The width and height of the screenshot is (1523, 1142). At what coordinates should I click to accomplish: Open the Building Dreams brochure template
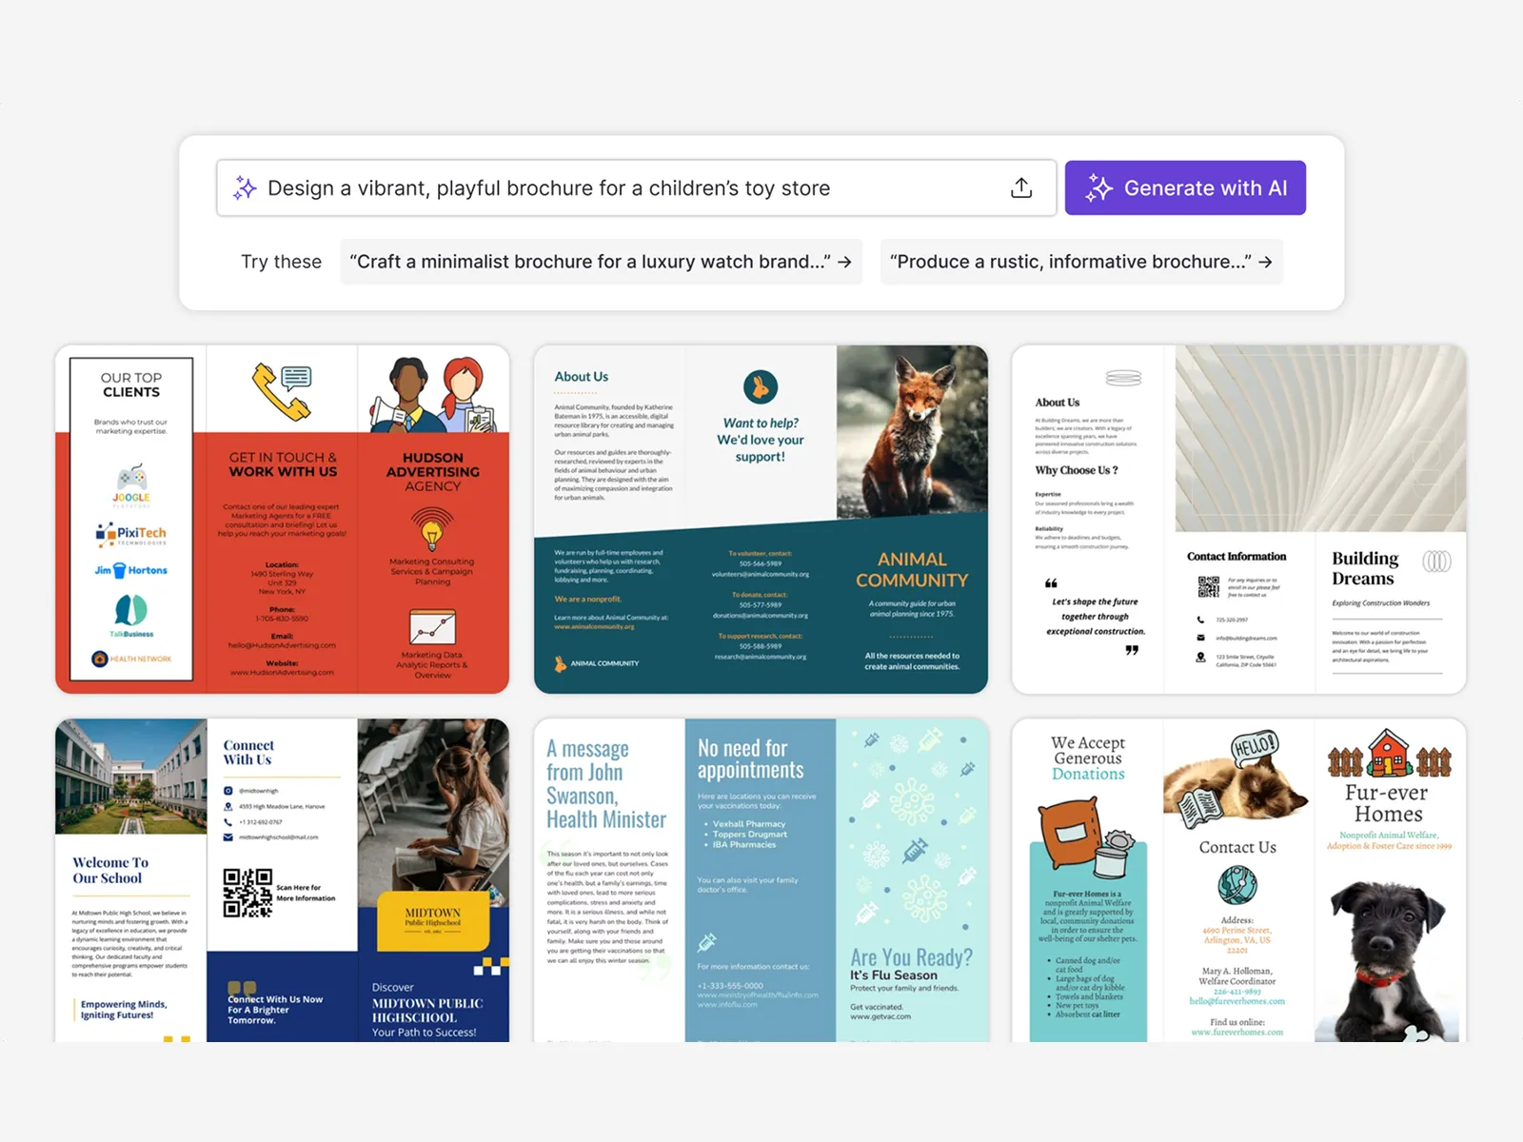pos(1238,519)
